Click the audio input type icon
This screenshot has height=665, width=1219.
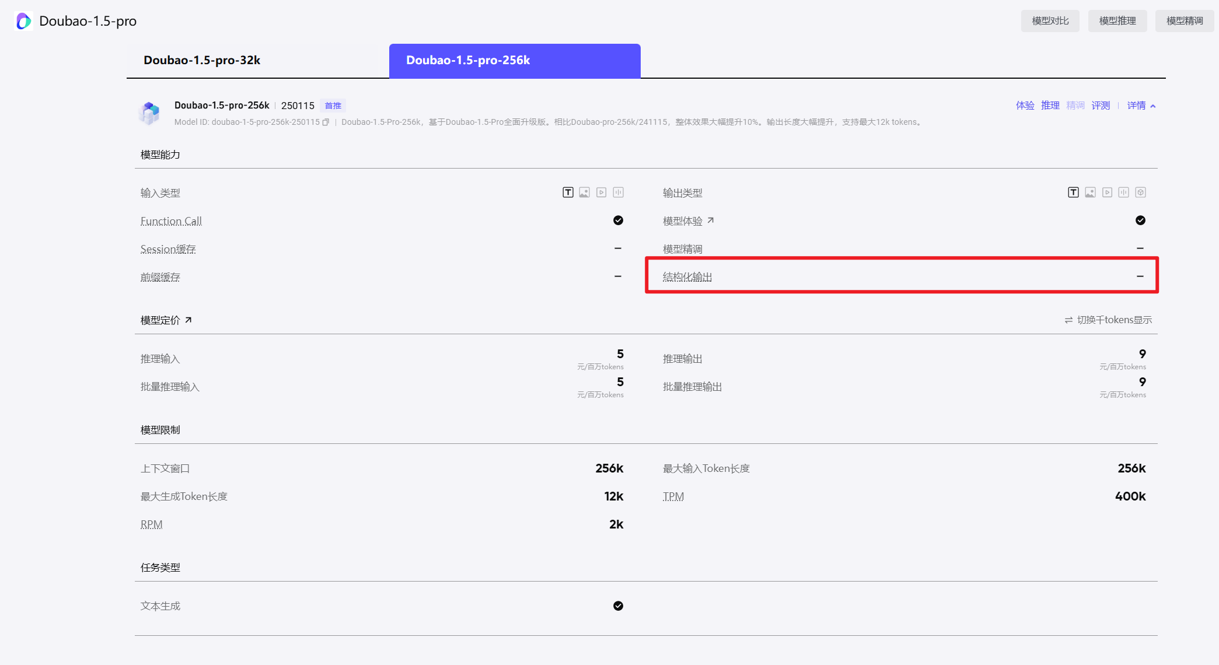tap(619, 192)
